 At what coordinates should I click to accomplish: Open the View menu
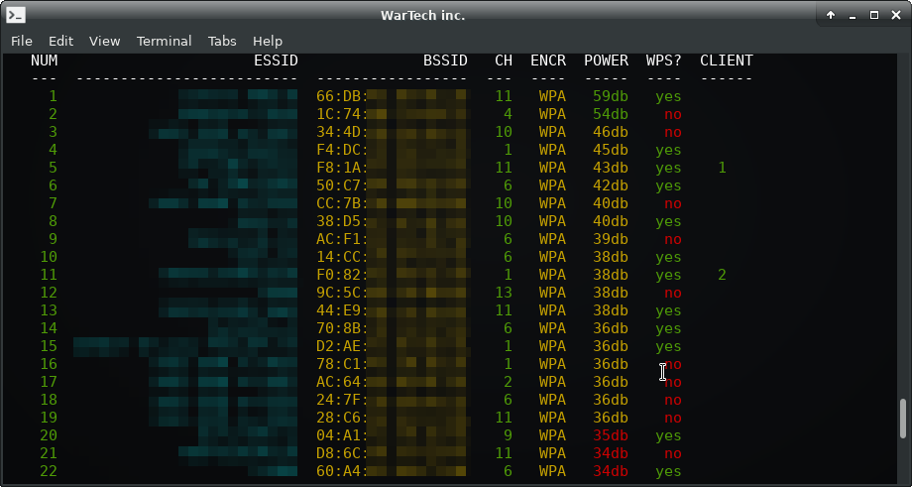click(104, 41)
